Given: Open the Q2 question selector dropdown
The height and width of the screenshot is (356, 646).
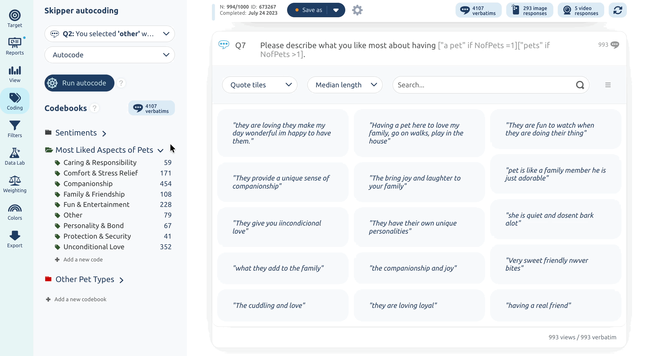Looking at the screenshot, I should 110,34.
